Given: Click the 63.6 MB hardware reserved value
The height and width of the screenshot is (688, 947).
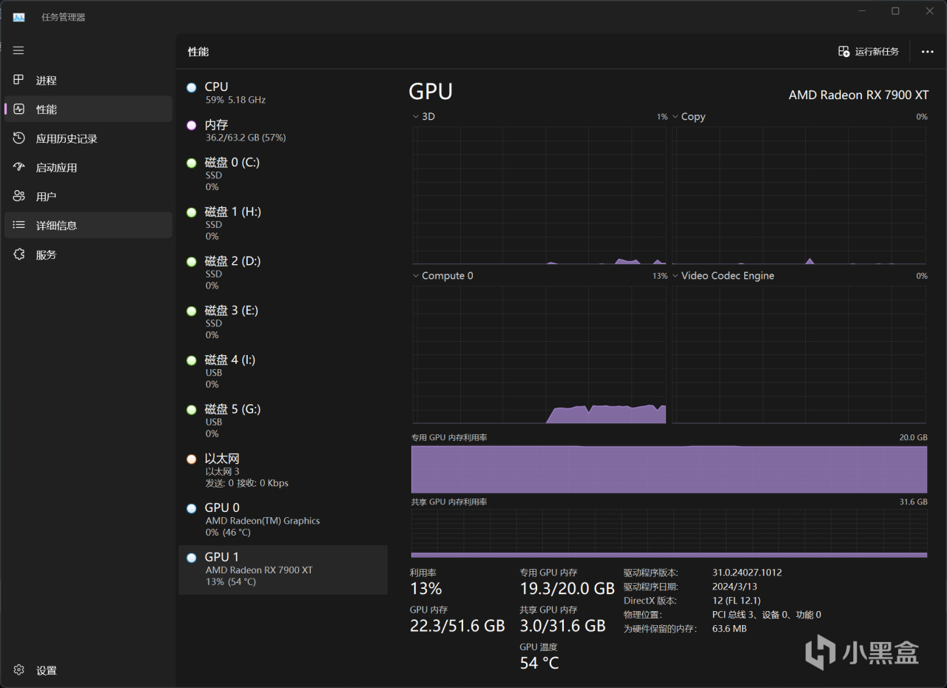Looking at the screenshot, I should (x=729, y=629).
